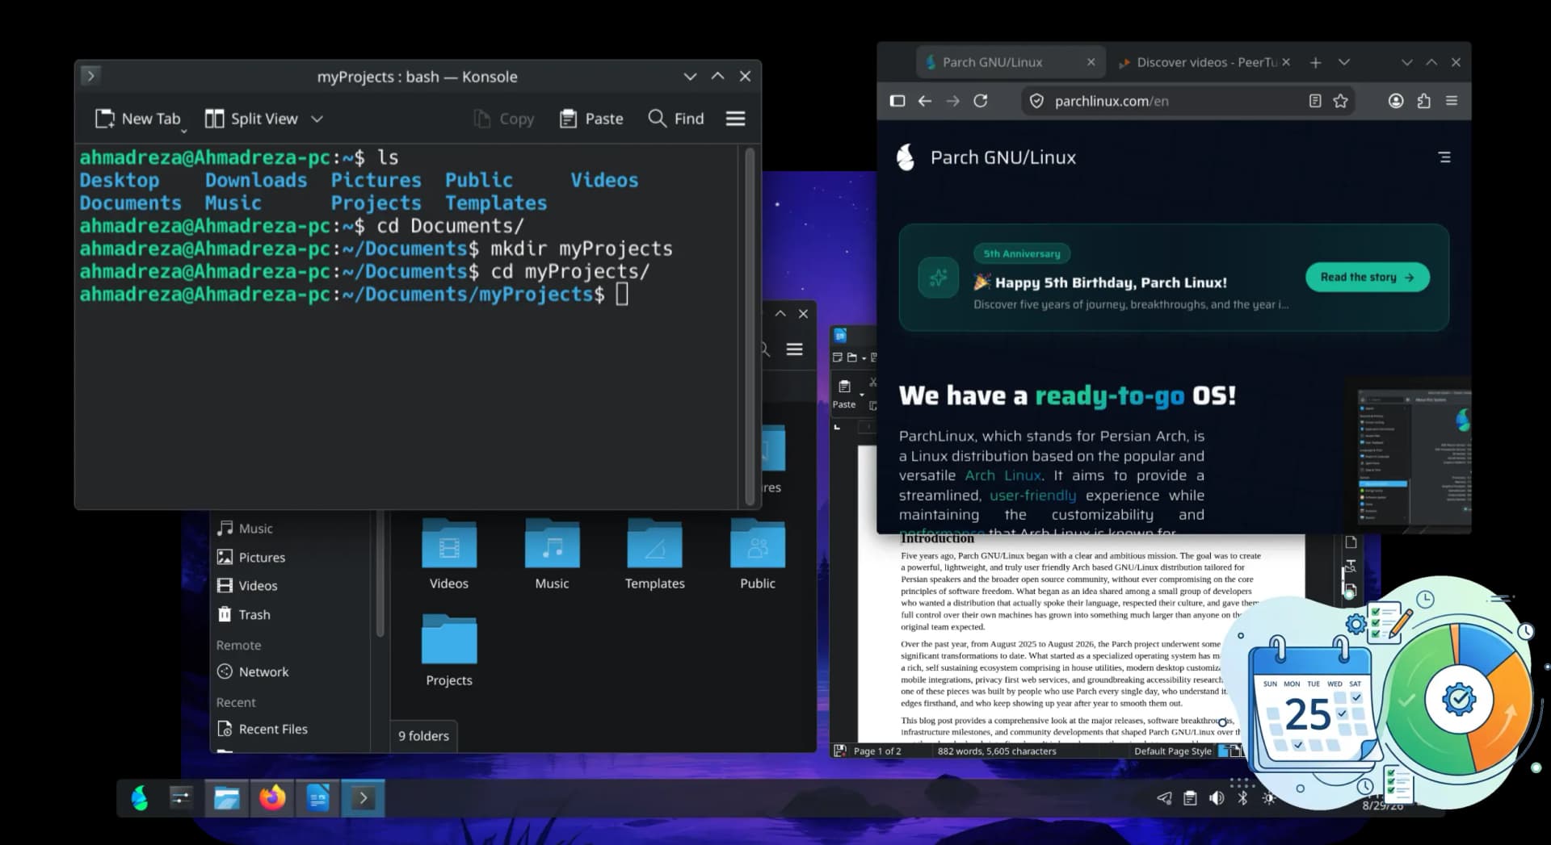
Task: Select the Public folder in Dolphin
Action: [758, 554]
